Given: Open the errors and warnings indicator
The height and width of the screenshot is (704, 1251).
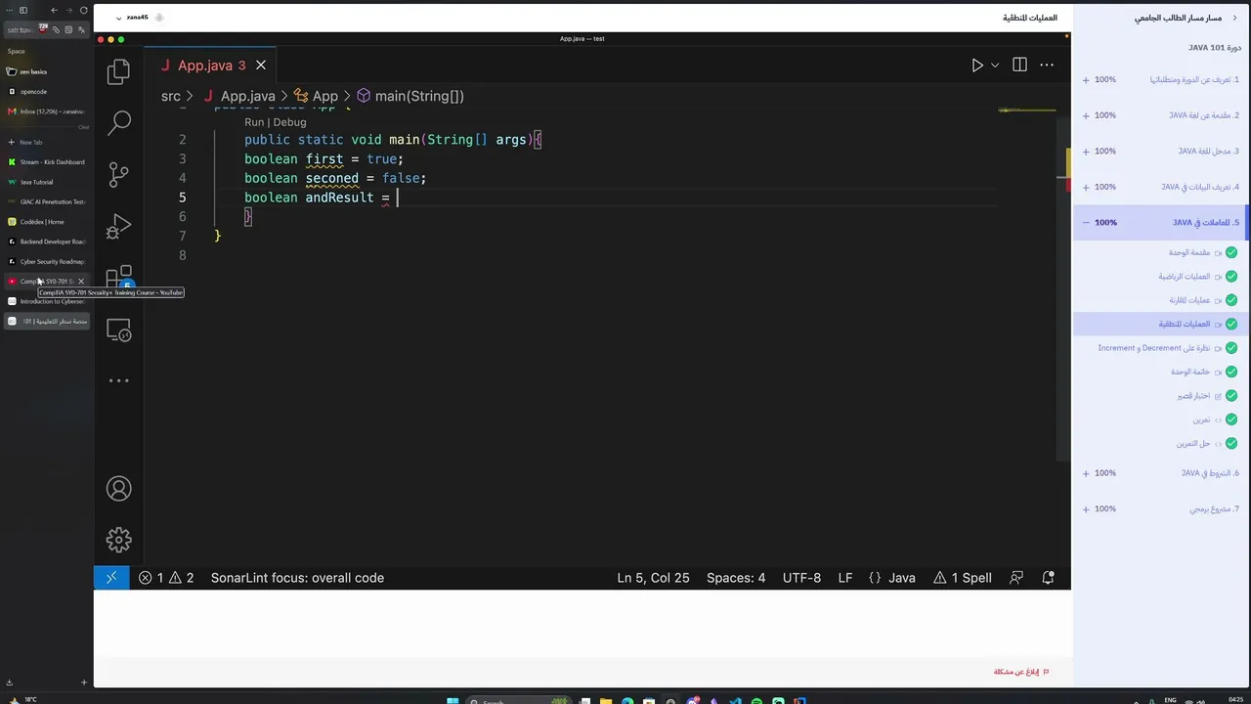Looking at the screenshot, I should (166, 578).
